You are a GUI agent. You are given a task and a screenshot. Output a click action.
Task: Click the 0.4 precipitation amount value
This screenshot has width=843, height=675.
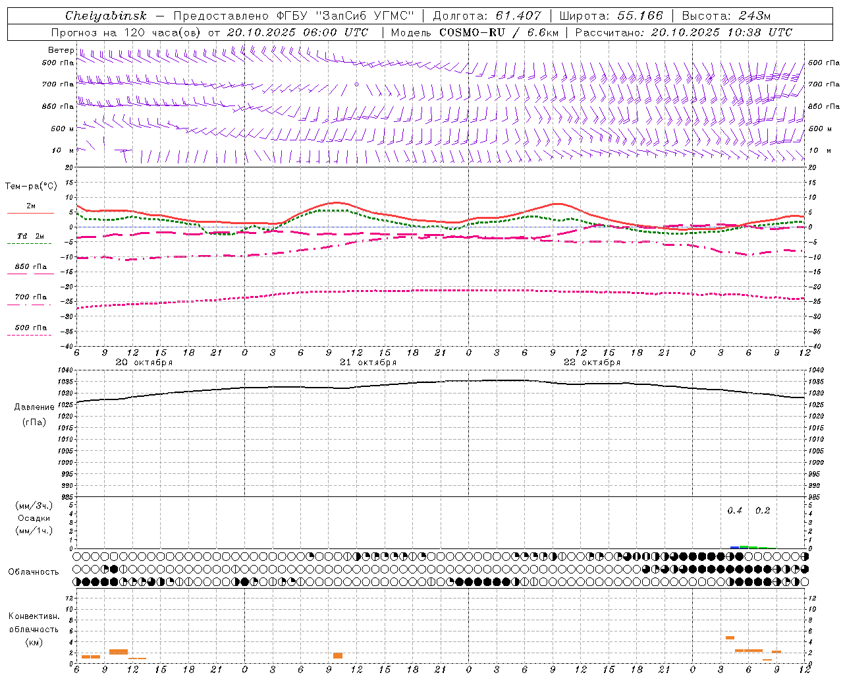(x=734, y=511)
